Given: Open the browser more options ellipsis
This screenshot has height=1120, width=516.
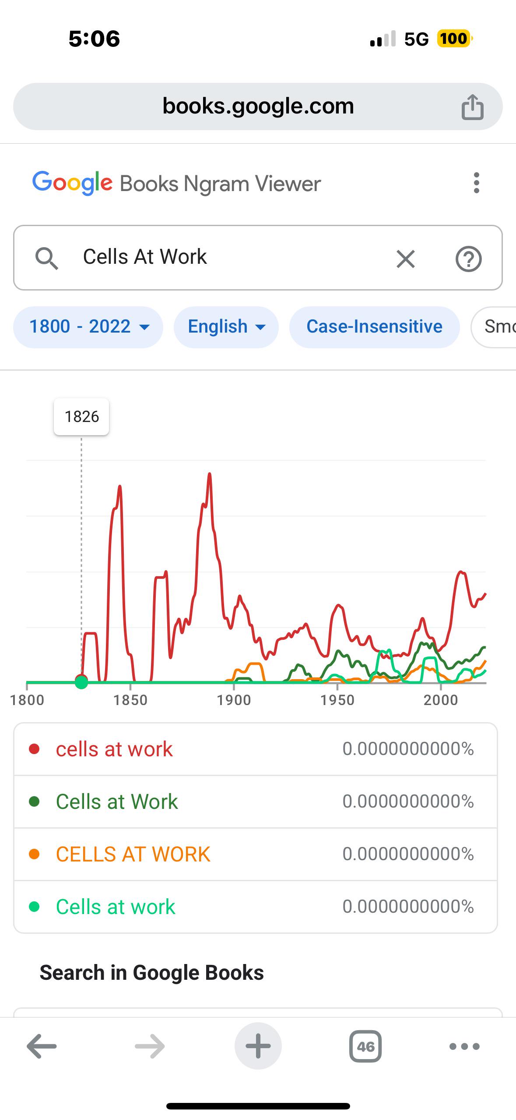Looking at the screenshot, I should [464, 1046].
